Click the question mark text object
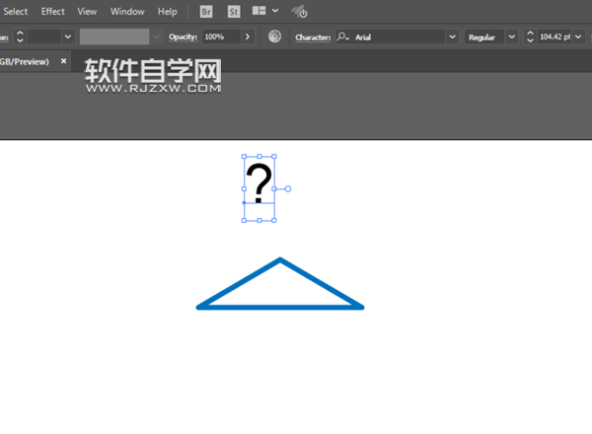 point(259,185)
